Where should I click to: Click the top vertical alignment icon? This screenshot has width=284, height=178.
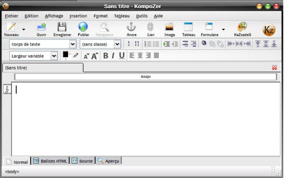pyautogui.click(x=258, y=44)
